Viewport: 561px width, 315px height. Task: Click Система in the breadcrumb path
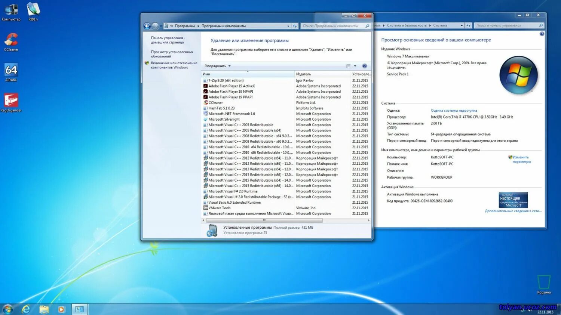click(440, 25)
